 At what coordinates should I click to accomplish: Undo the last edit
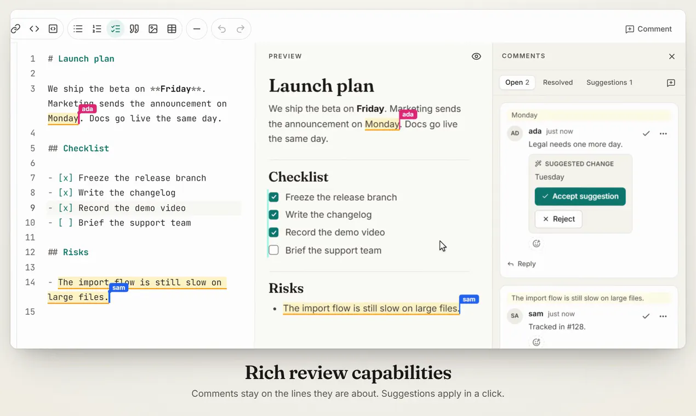point(222,29)
